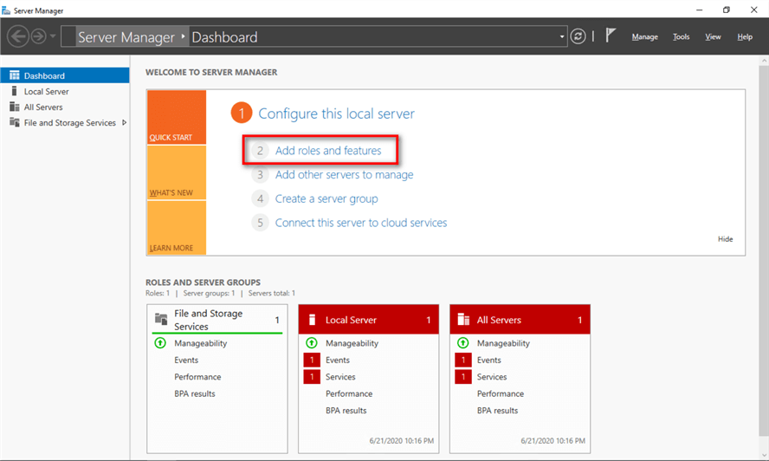Screen dimensions: 769x461
Task: Click the red Events badge under All Servers
Action: click(462, 360)
